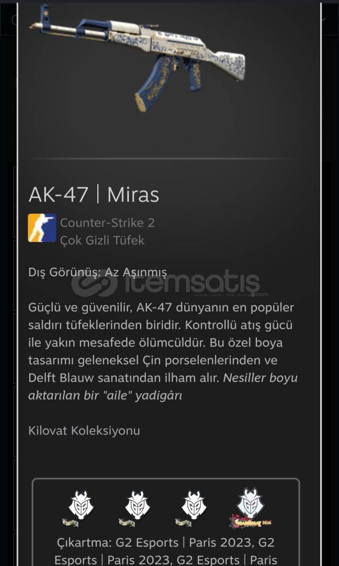Click the partially hidden field at top left
339x566 pixels.
(9, 20)
